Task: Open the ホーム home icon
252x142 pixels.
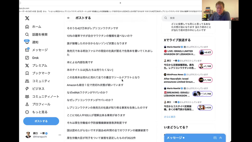Action: click(27, 27)
